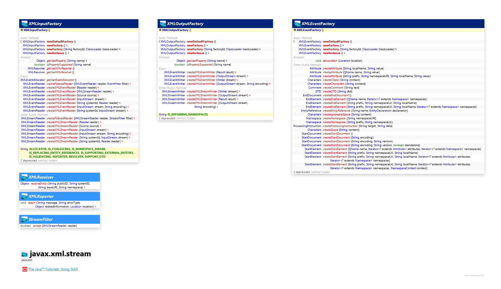Click the accept method in StreamFilter

[37, 226]
